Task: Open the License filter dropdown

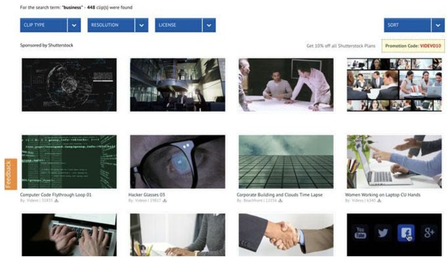Action: (x=185, y=25)
